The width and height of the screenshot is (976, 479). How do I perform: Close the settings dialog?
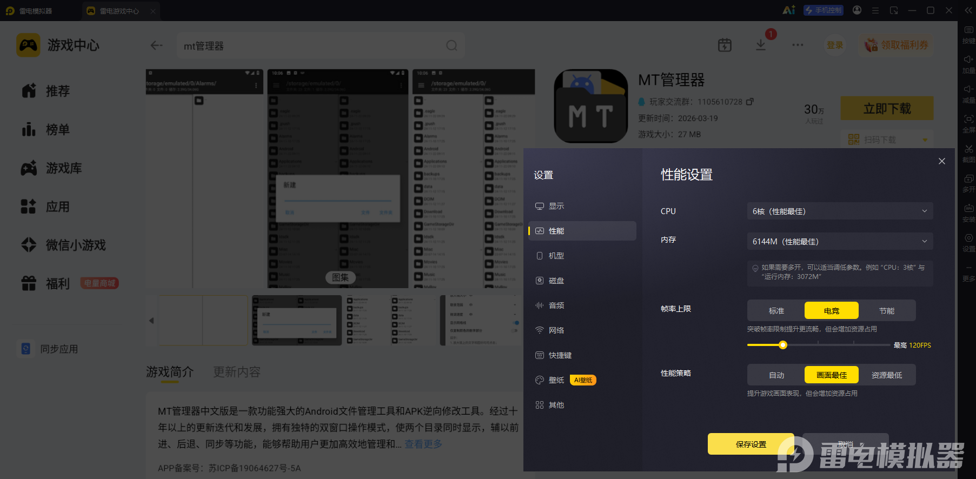point(941,161)
